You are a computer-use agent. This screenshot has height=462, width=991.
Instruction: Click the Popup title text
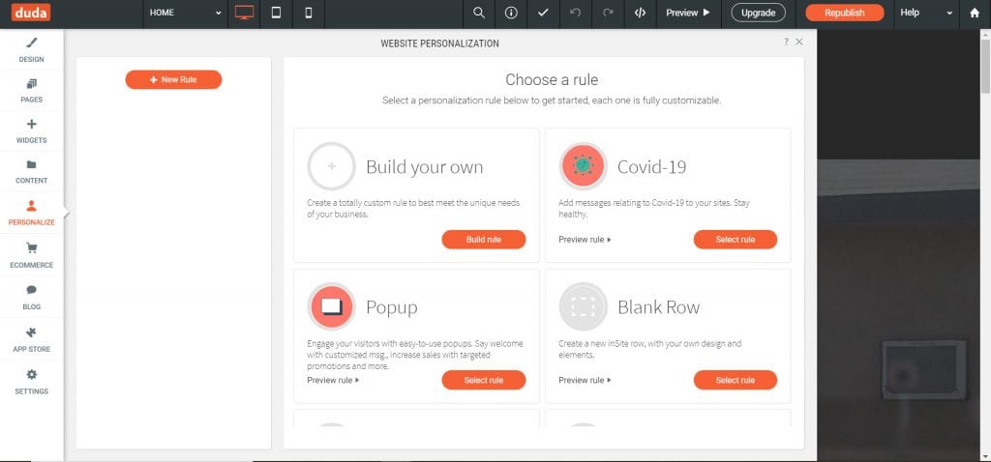click(392, 308)
